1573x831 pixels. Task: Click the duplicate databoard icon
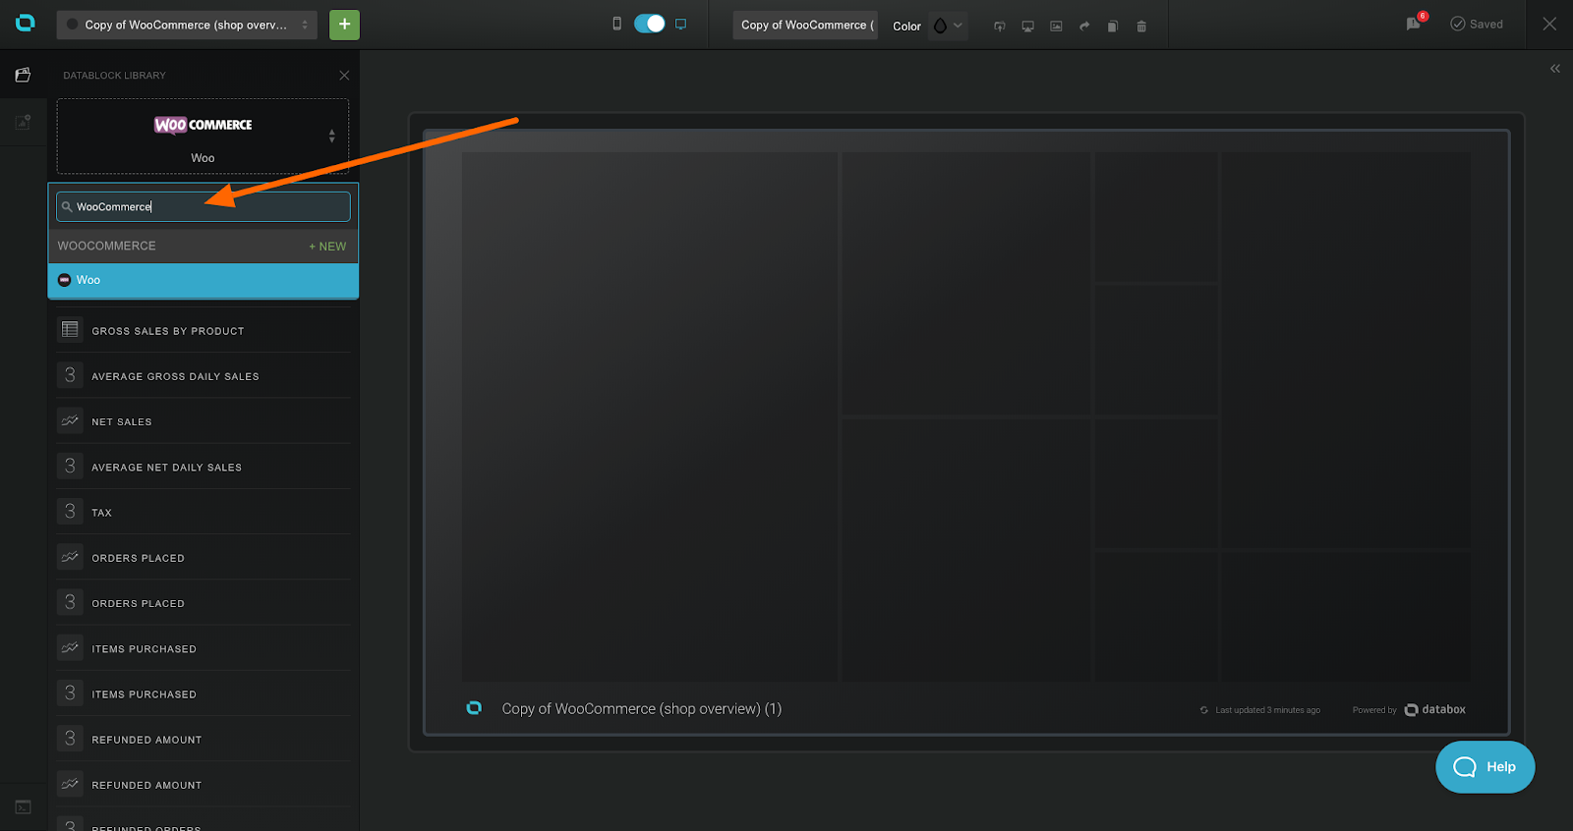tap(1113, 27)
